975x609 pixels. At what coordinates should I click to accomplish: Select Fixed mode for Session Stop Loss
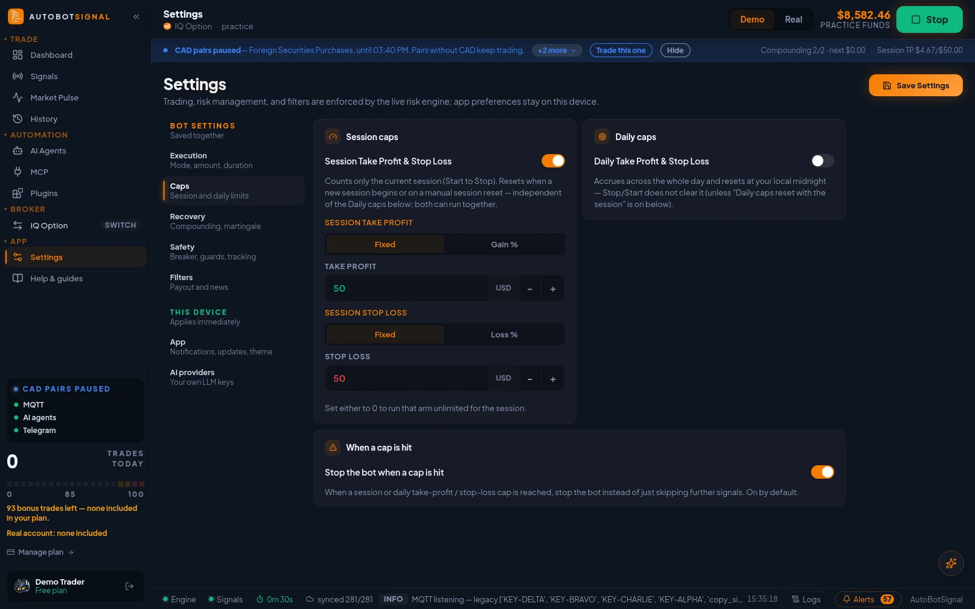tap(385, 334)
